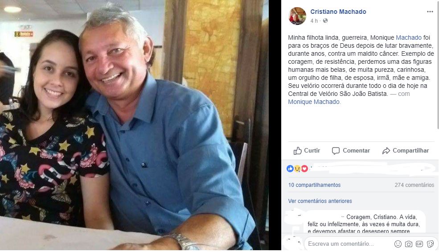Screen dimensions: 439x252
Task: Attach a photo with the camera icon
Action: 409,244
